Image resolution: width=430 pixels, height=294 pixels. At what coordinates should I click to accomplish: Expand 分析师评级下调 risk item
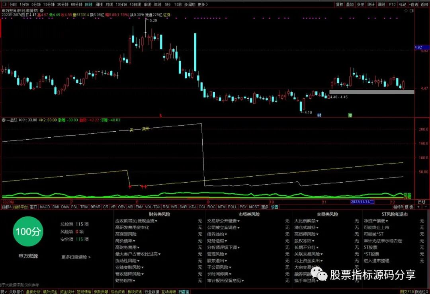[223, 247]
